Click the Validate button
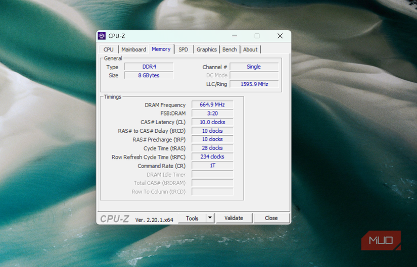Image resolution: width=417 pixels, height=267 pixels. click(x=234, y=218)
